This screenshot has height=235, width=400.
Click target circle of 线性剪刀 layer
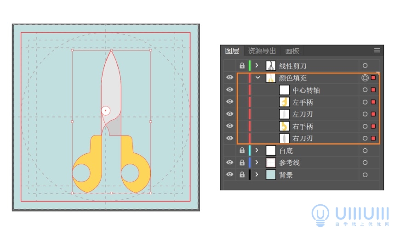pos(365,66)
